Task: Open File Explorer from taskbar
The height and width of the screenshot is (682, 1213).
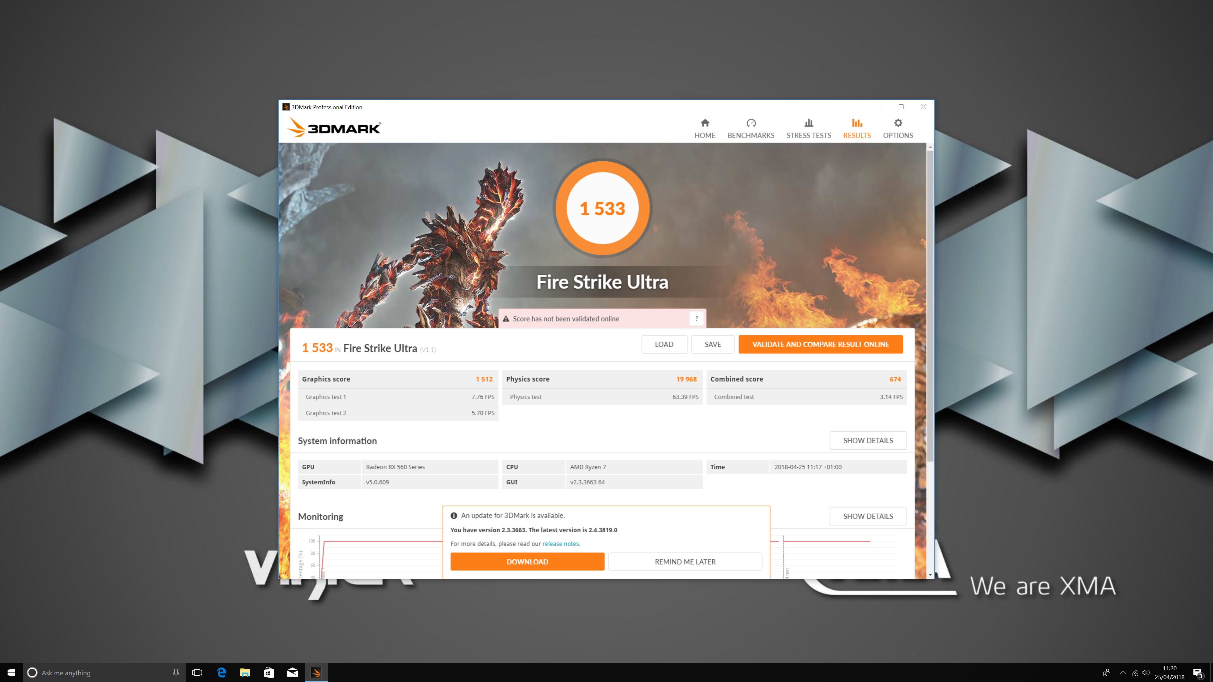Action: tap(245, 672)
